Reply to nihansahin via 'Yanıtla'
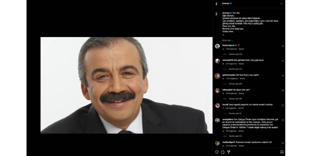This screenshot has width=312, height=156. [x=241, y=93]
